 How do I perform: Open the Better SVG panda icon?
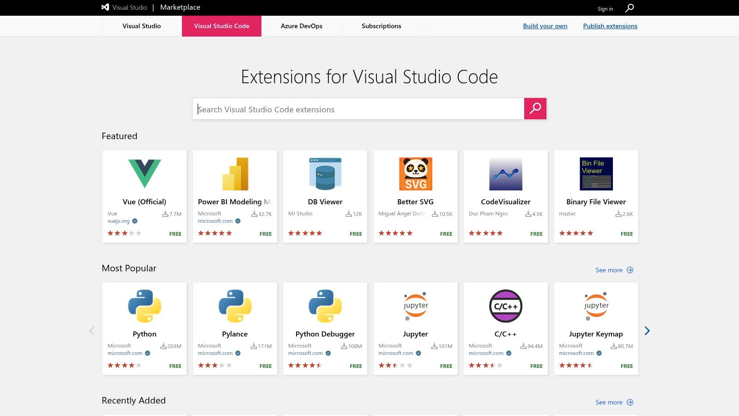click(415, 174)
